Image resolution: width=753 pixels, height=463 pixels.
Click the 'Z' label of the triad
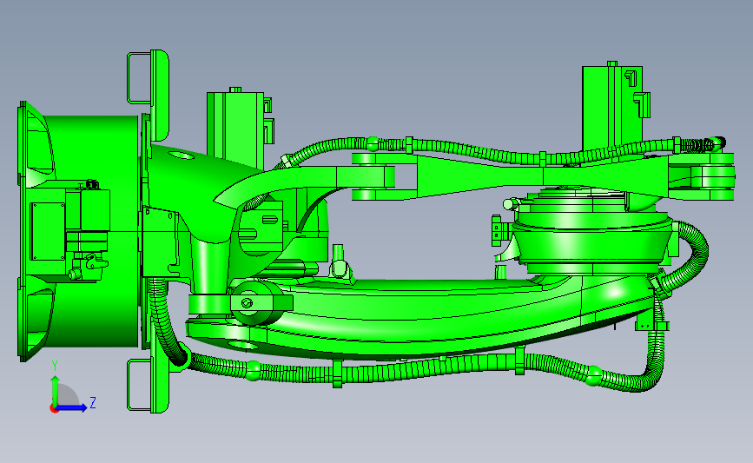pos(93,402)
